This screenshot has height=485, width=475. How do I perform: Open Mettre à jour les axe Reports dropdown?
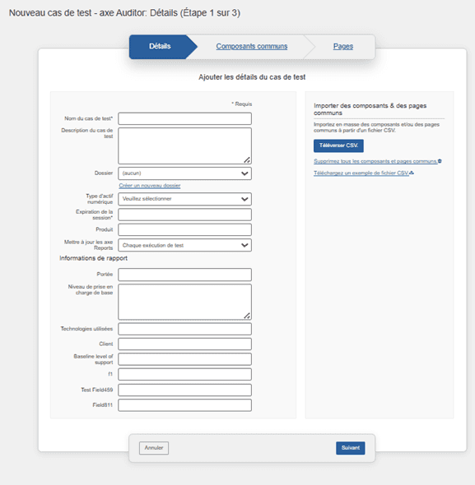(x=184, y=245)
